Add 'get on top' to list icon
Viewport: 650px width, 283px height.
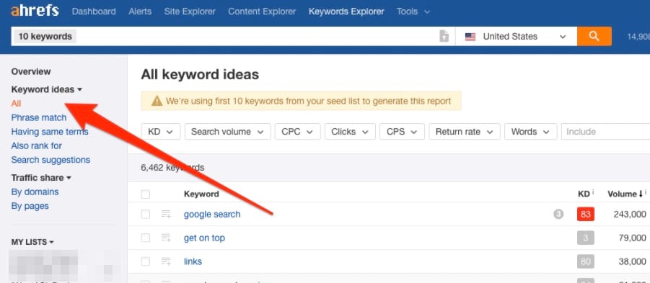166,238
